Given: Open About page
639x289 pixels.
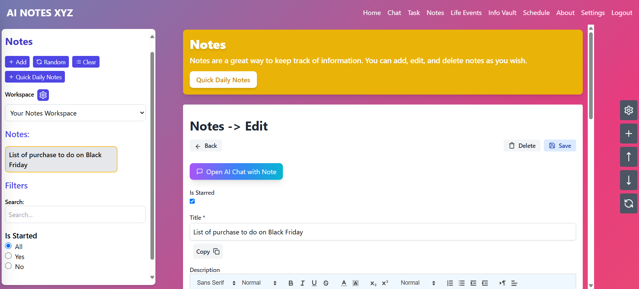Looking at the screenshot, I should pos(565,13).
